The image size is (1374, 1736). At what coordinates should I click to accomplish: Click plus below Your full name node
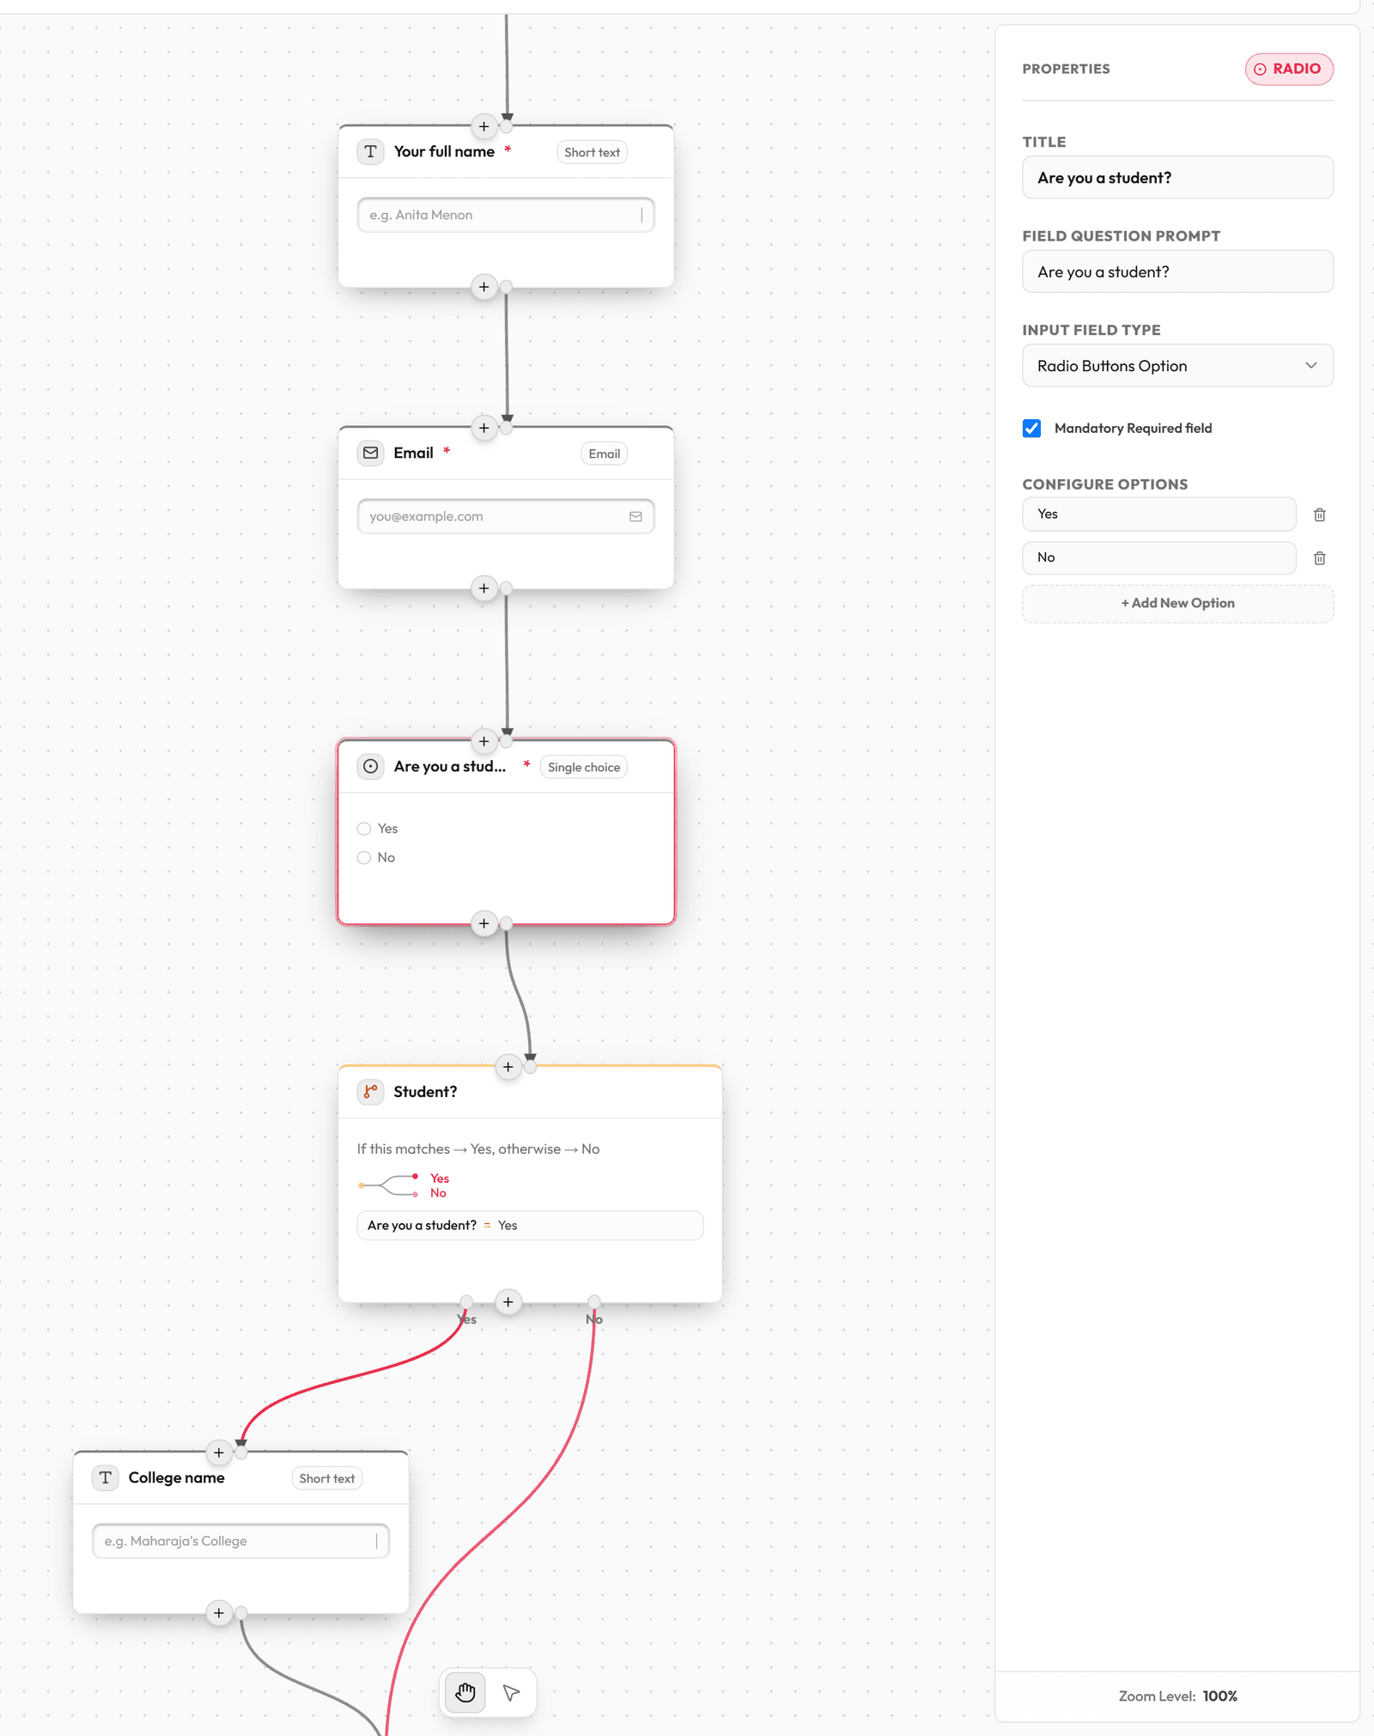[484, 287]
